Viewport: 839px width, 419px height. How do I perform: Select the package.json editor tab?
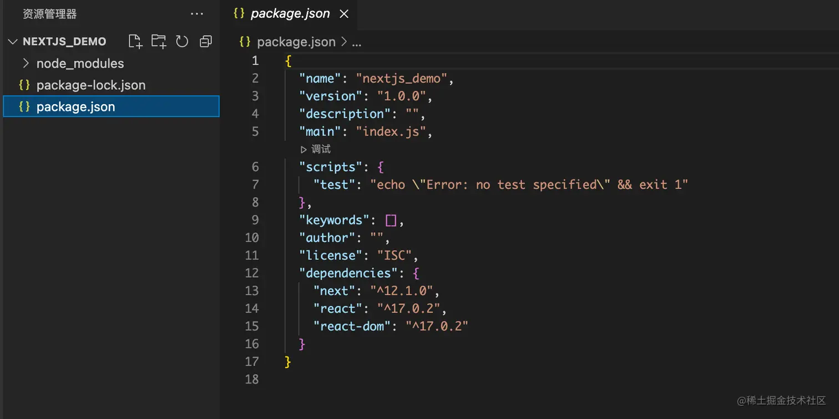(291, 14)
